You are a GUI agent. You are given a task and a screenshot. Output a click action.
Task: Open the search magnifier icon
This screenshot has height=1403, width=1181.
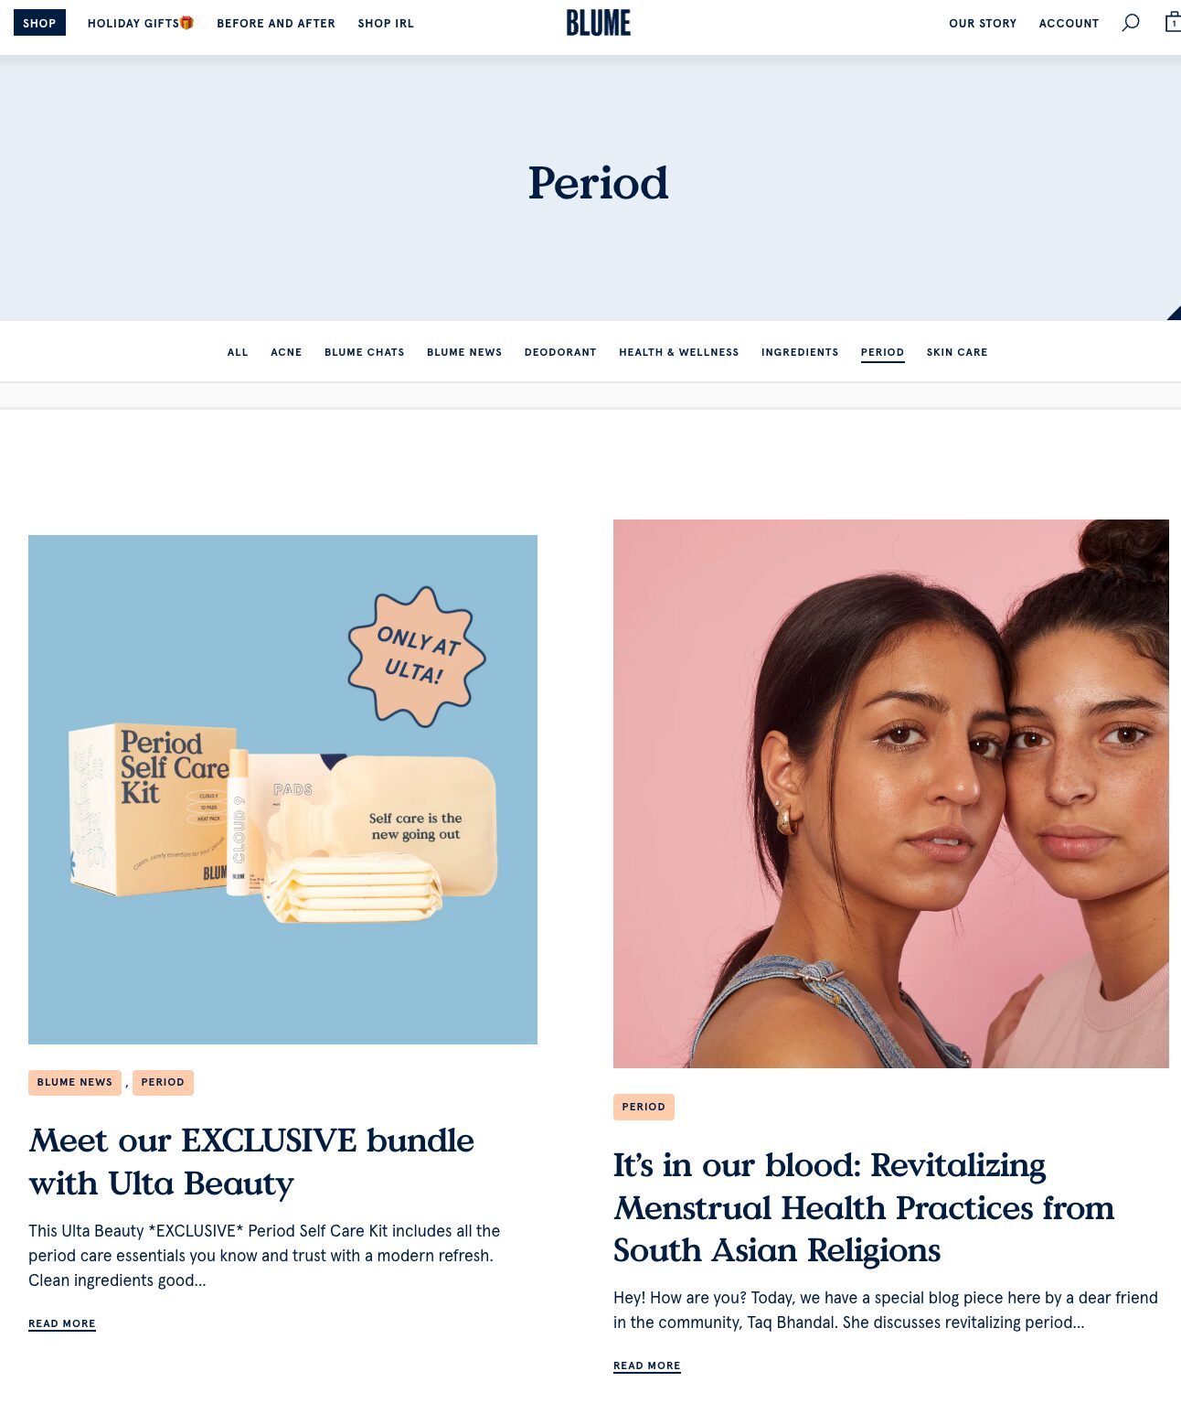[x=1131, y=23]
